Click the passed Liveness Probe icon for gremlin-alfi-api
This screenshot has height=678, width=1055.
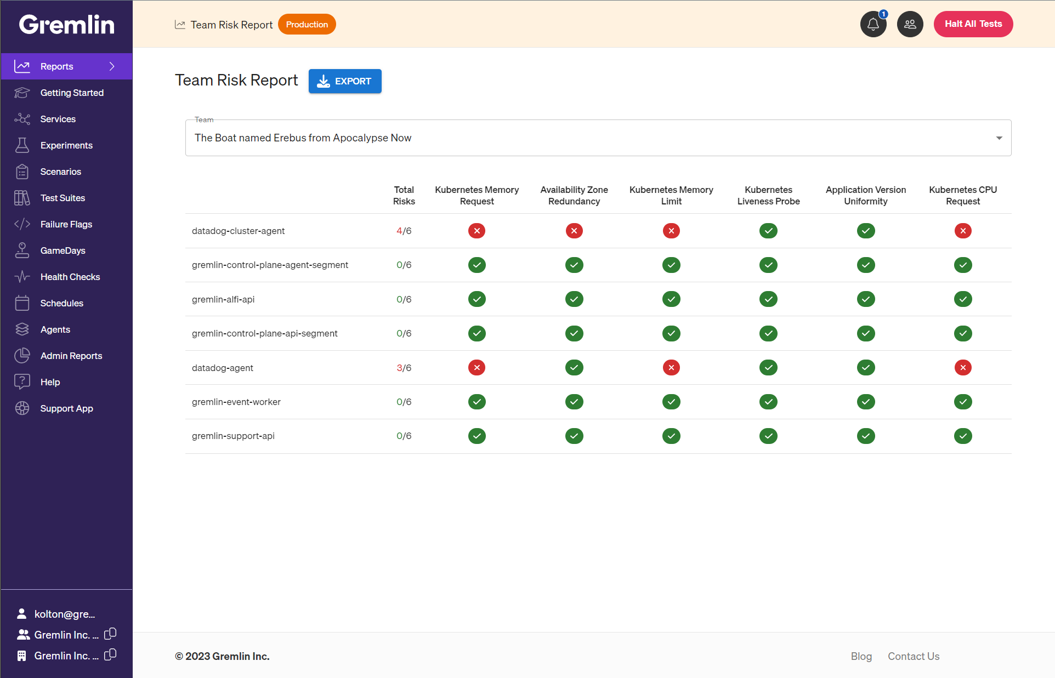768,299
